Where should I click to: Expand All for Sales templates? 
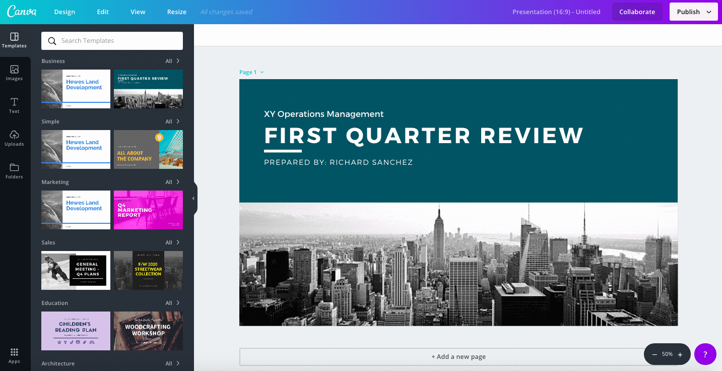click(173, 242)
